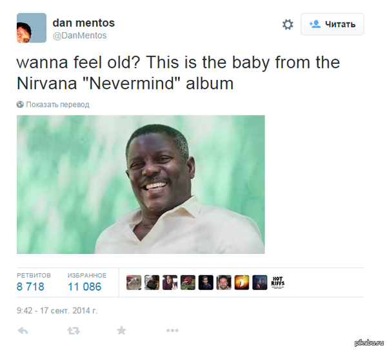Click the tweet timestamp 9:42 - 17 сент. 2014
The image size is (387, 350).
click(57, 310)
